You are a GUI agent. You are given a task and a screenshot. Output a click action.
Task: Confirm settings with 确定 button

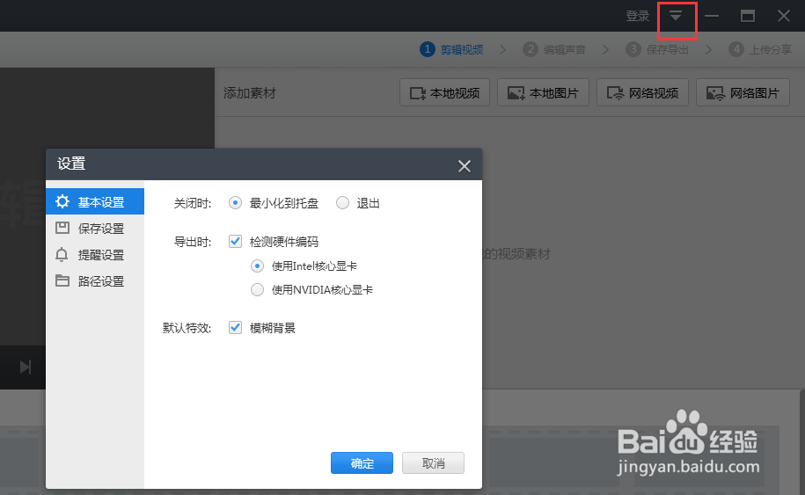click(362, 463)
